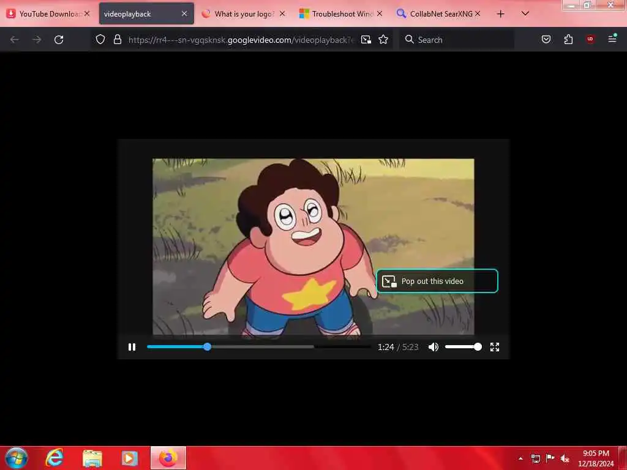Image resolution: width=627 pixels, height=470 pixels.
Task: Open the tracking protection shield panel
Action: 100,39
